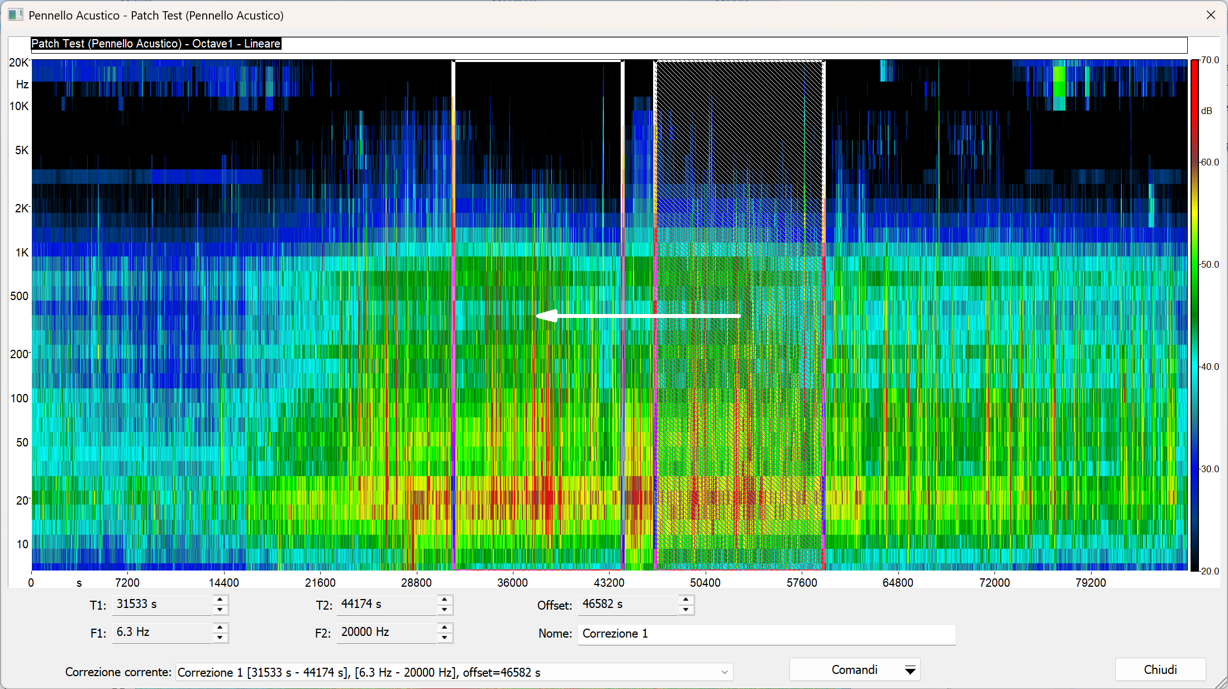
Task: Decrease Offset value with down arrow
Action: click(686, 610)
